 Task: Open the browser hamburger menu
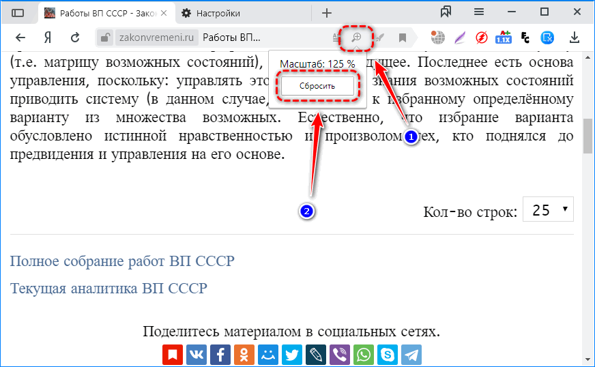pyautogui.click(x=479, y=12)
